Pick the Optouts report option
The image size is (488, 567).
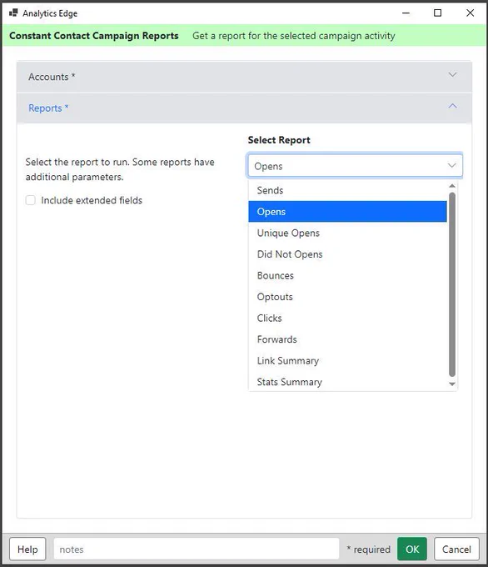tap(347, 297)
